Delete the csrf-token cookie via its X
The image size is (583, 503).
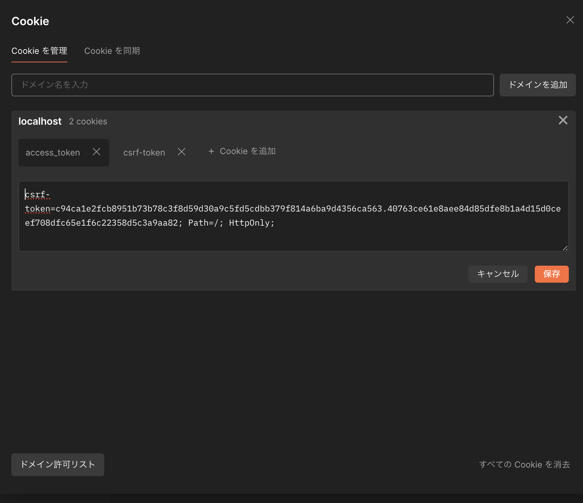pos(182,152)
